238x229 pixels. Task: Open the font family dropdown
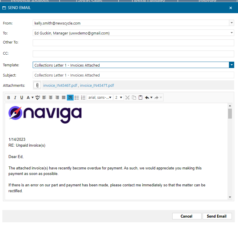(x=100, y=98)
